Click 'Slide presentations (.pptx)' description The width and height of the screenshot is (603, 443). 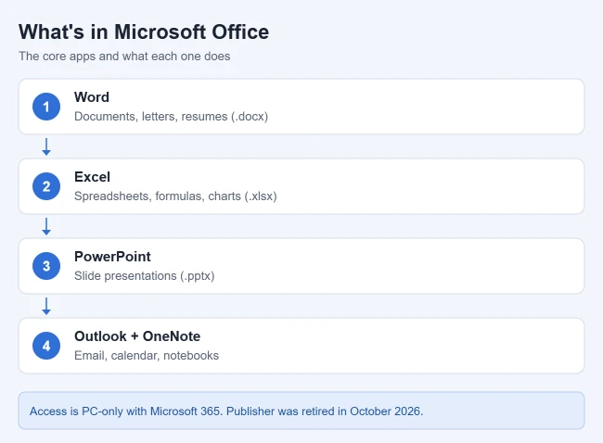[144, 276]
